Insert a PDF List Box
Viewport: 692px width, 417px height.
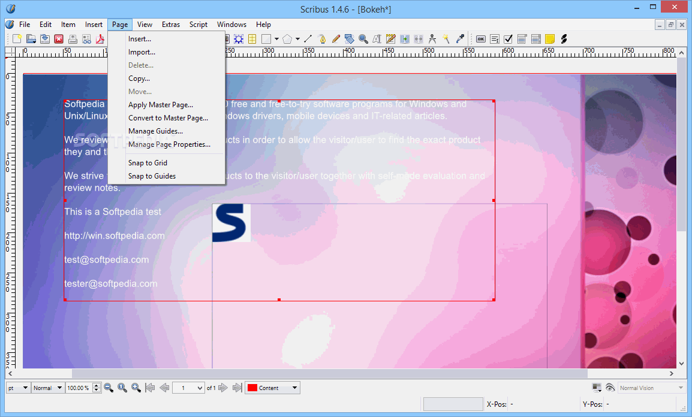(x=535, y=39)
